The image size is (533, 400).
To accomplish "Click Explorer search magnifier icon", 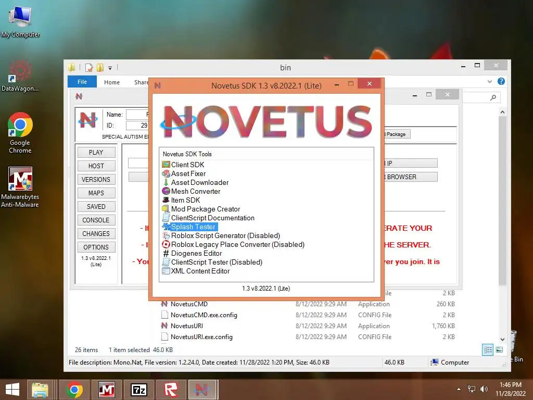I will pos(493,97).
